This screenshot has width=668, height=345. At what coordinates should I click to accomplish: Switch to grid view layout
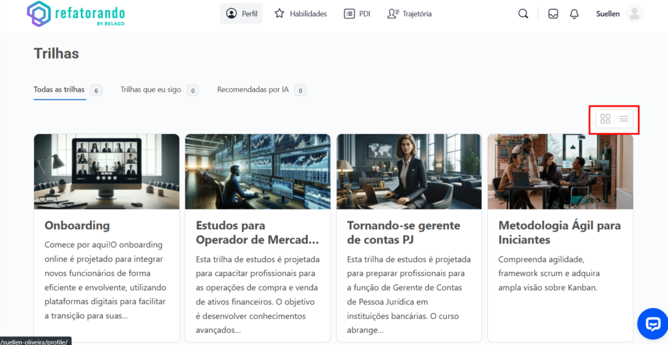[x=605, y=119]
